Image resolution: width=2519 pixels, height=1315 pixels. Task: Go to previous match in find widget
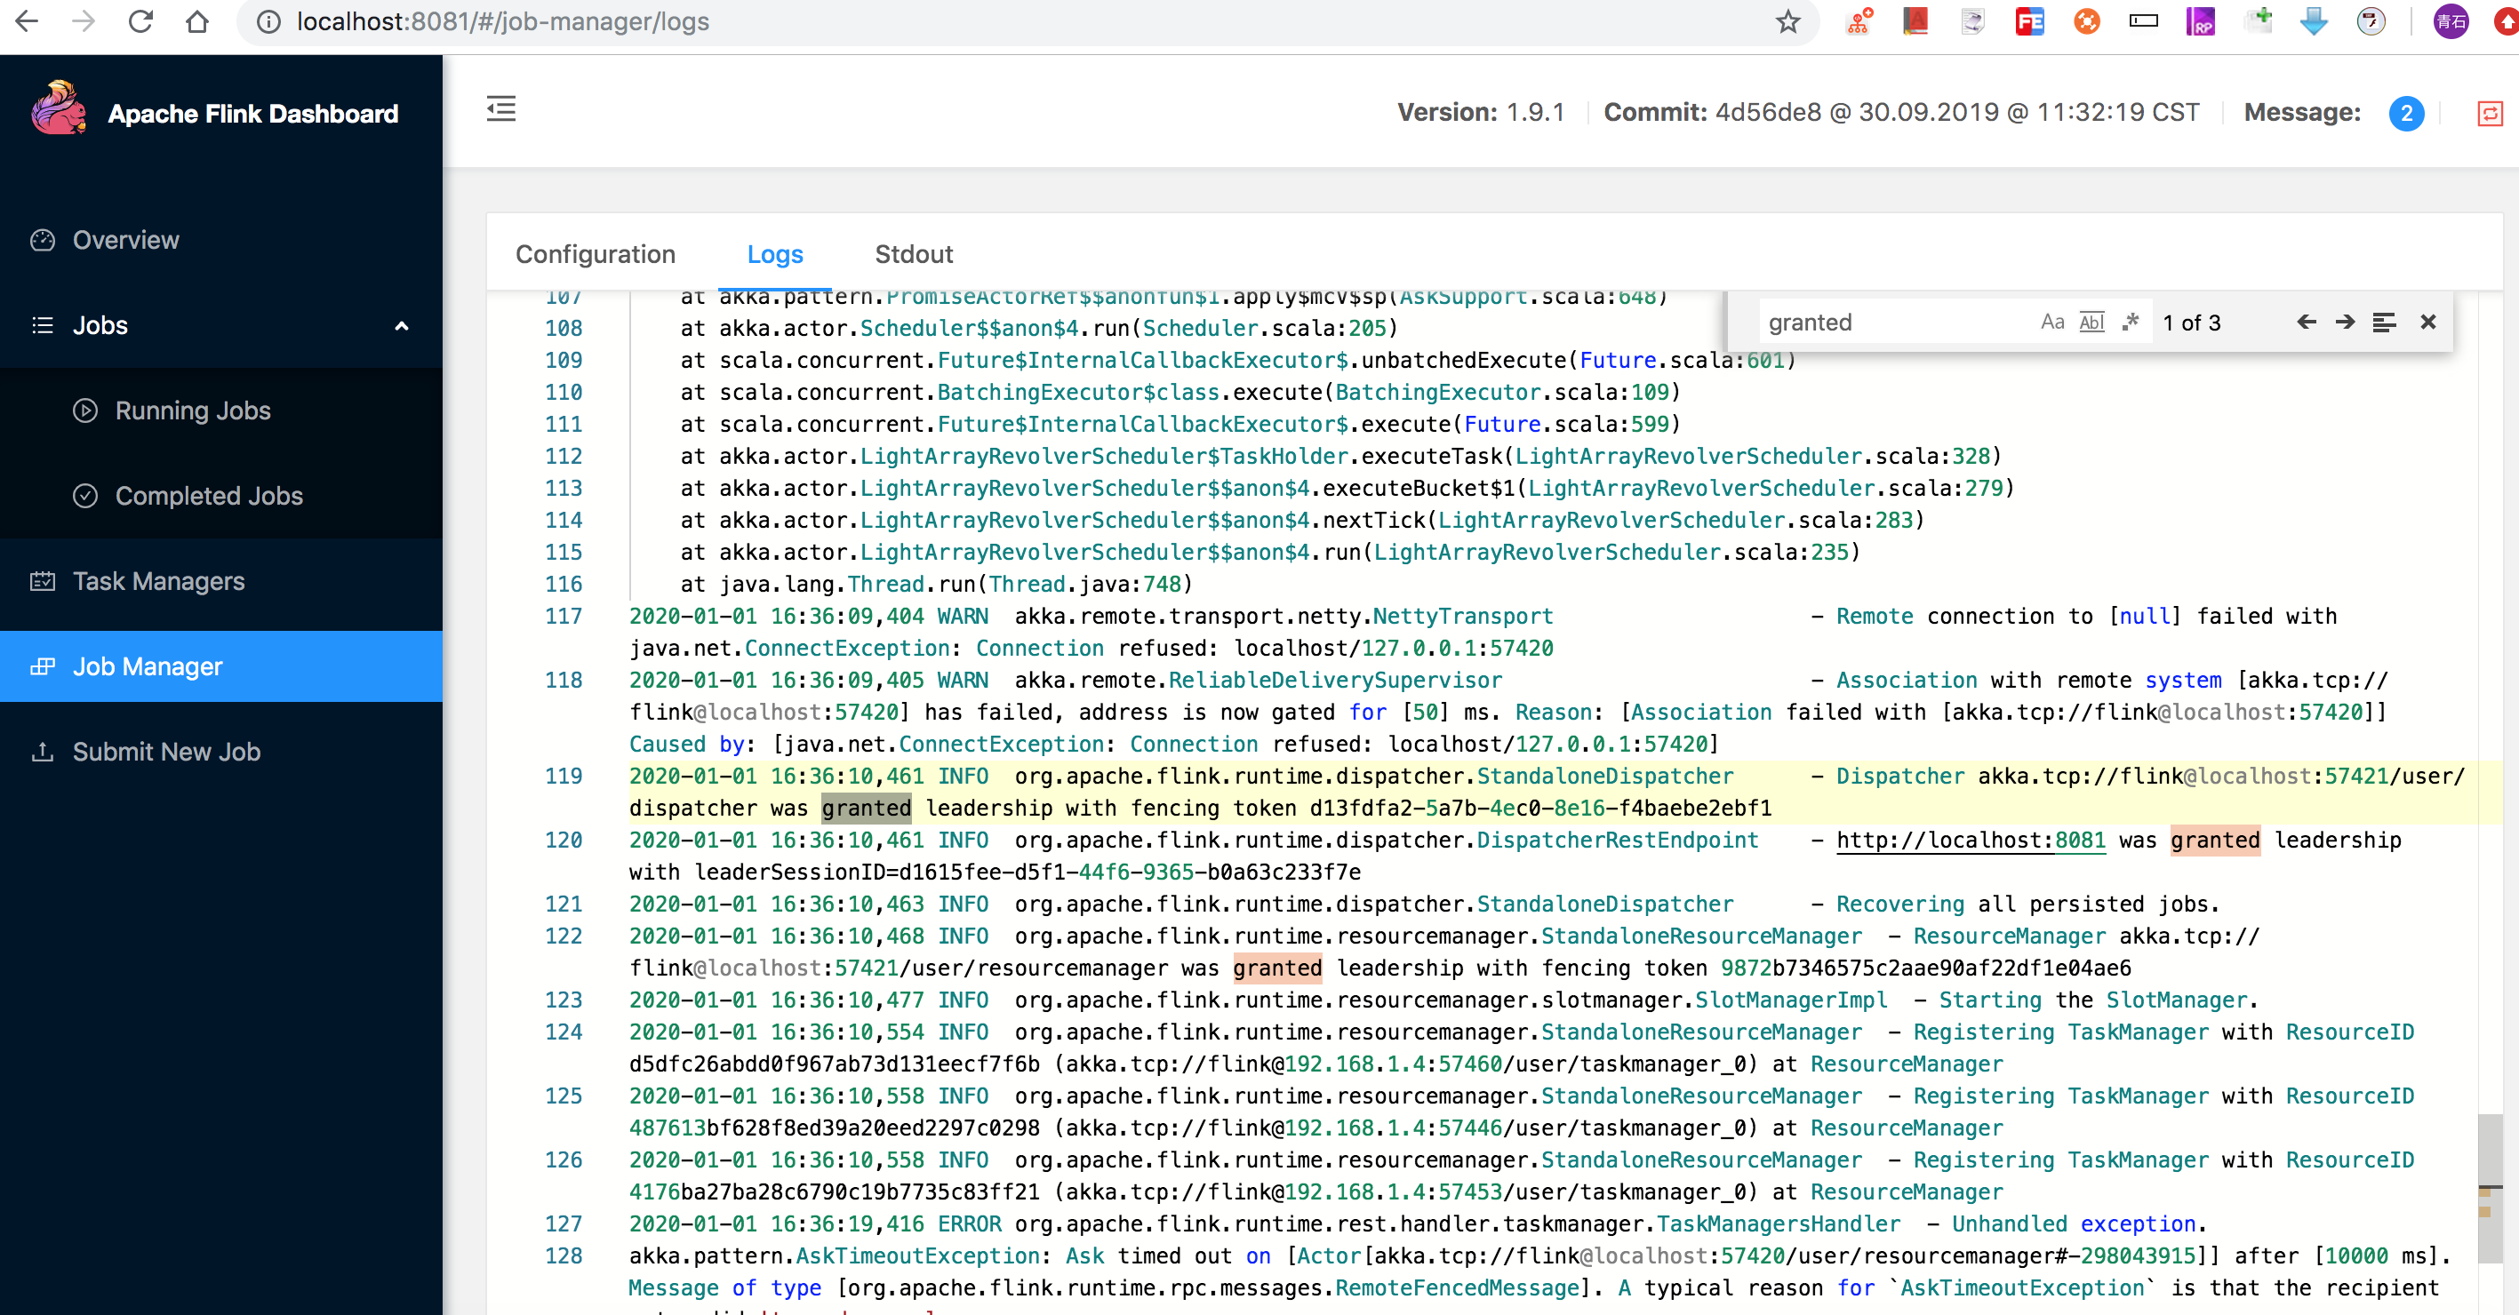click(2306, 323)
